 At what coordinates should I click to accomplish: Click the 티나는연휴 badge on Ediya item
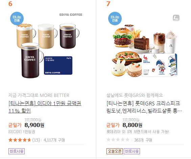click(x=17, y=19)
